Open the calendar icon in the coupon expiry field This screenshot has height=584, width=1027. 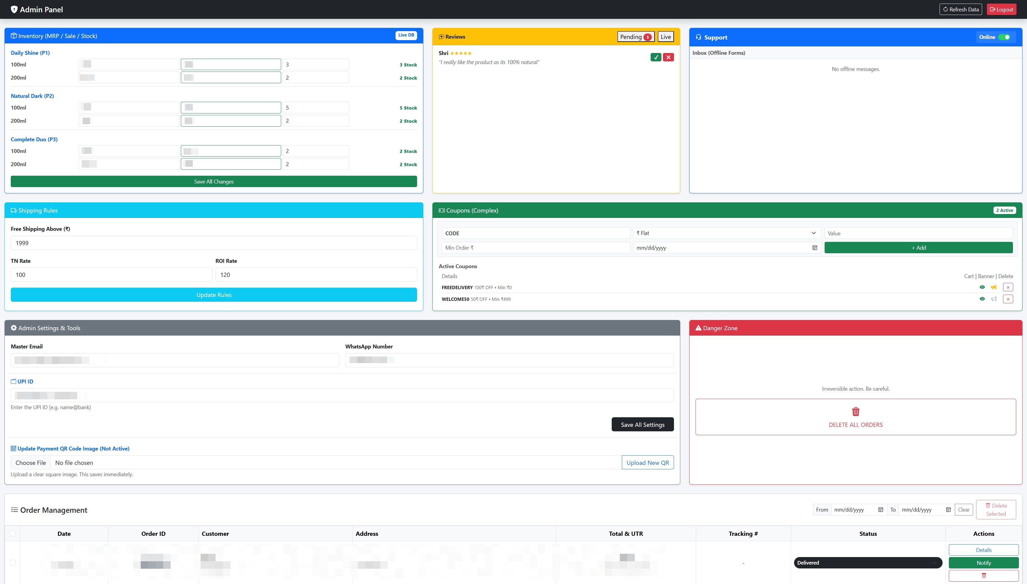point(815,248)
